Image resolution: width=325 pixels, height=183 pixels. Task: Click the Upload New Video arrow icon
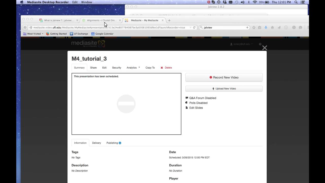point(213,88)
